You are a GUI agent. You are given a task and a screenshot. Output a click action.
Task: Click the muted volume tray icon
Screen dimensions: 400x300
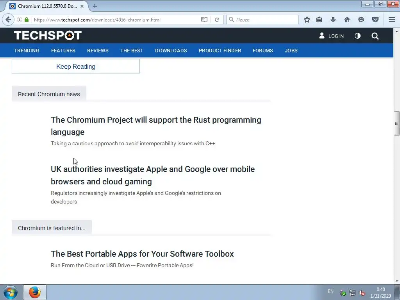361,293
